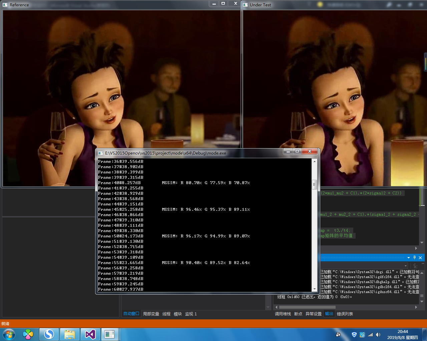Click the 线程 0x1d60 已退出 output line
The width and height of the screenshot is (427, 341).
pyautogui.click(x=315, y=297)
